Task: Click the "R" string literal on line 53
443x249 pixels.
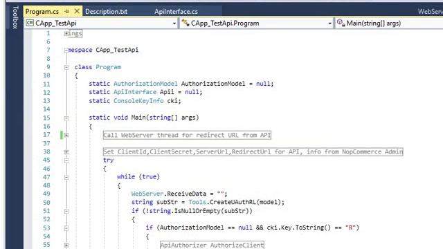Action: tap(350, 228)
